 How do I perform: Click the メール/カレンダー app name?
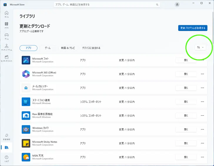click(40, 86)
